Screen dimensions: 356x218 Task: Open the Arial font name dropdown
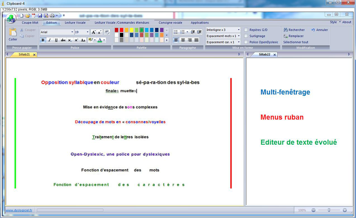coord(72,32)
